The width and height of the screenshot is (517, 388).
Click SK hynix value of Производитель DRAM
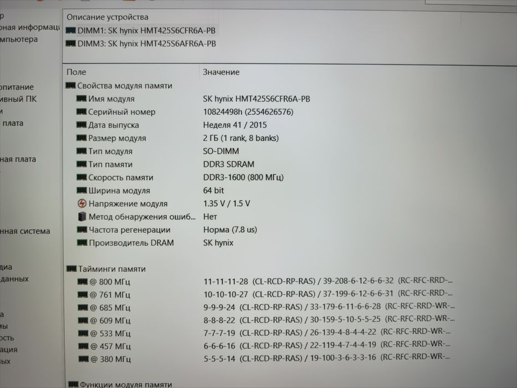218,243
